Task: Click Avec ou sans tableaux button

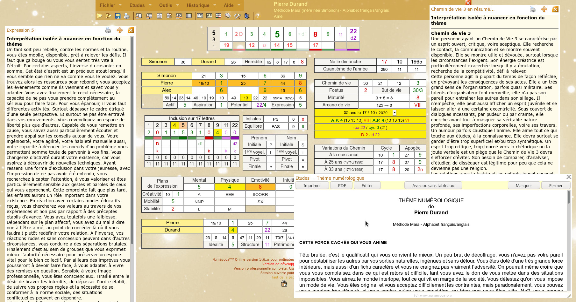Action: [x=433, y=185]
